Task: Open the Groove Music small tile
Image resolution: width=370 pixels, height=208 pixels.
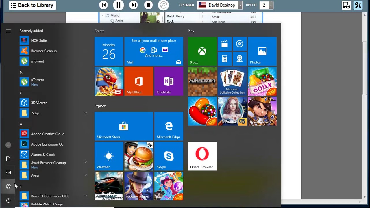Action: click(x=240, y=44)
